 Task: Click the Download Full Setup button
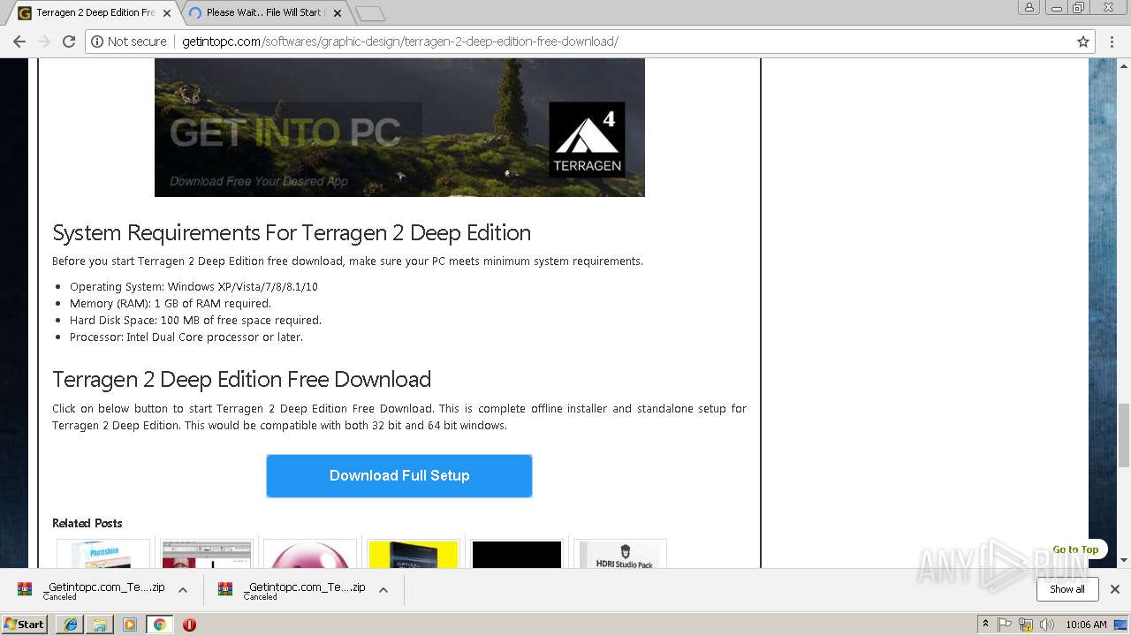399,475
